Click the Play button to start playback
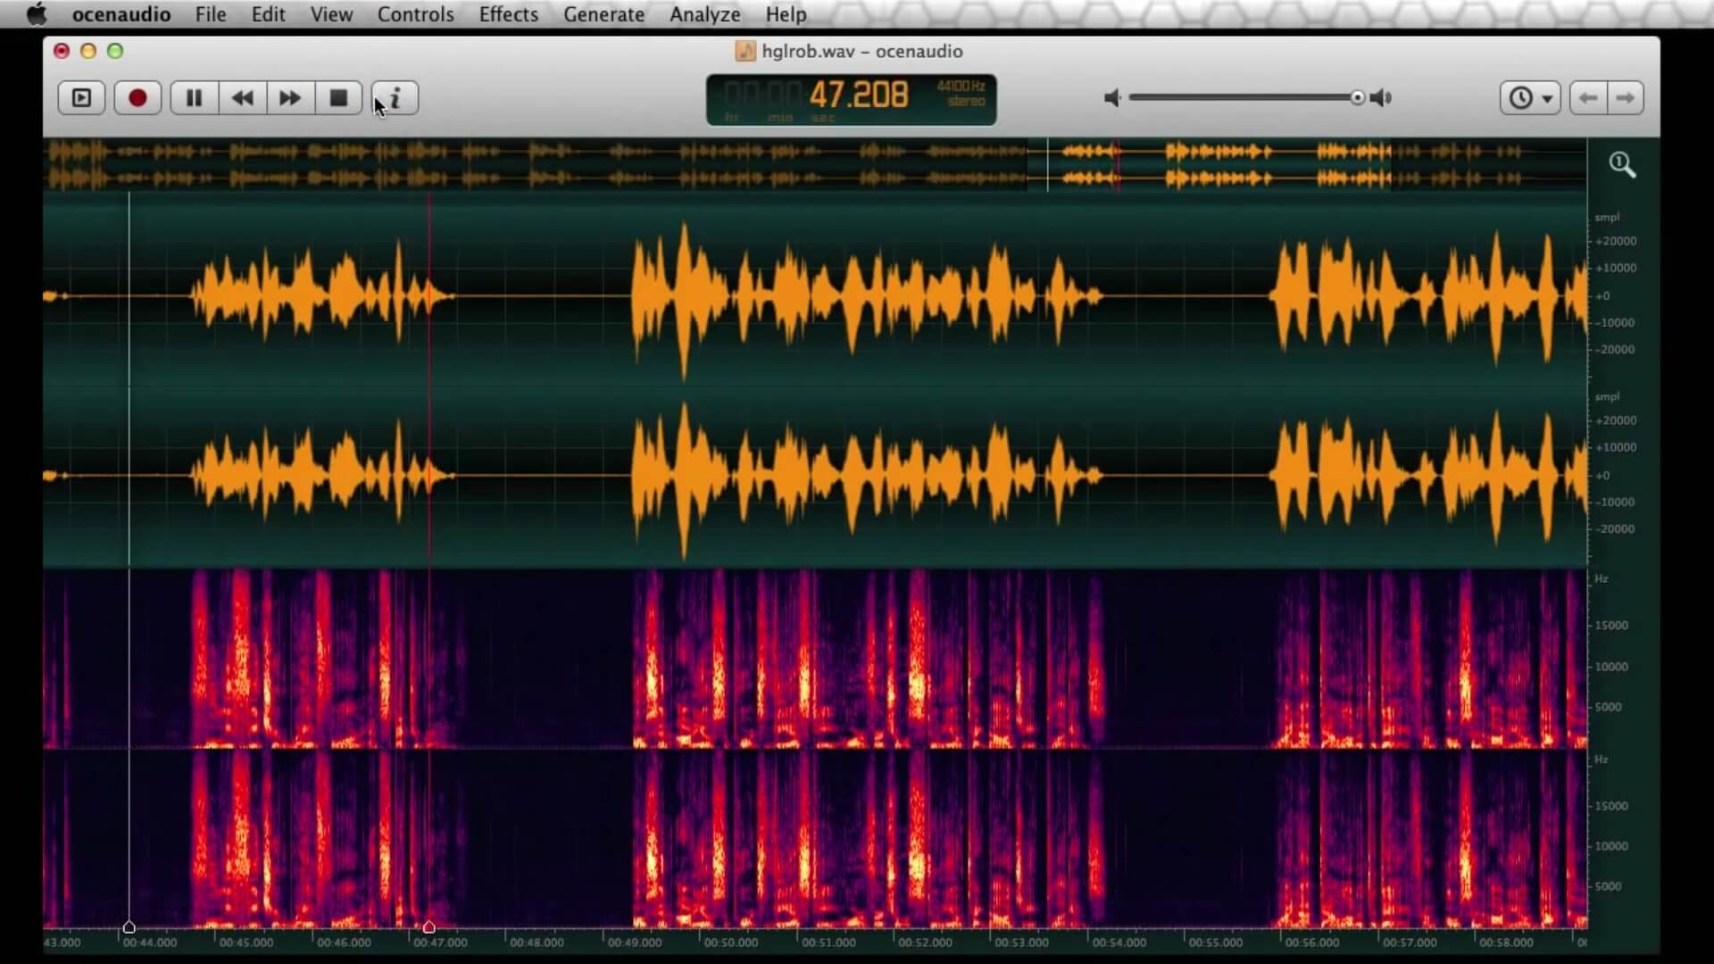This screenshot has width=1714, height=964. point(80,97)
